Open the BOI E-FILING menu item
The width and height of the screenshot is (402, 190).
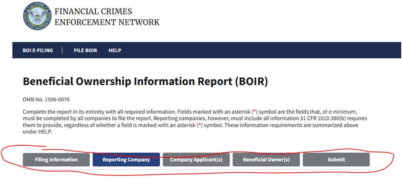coord(38,50)
